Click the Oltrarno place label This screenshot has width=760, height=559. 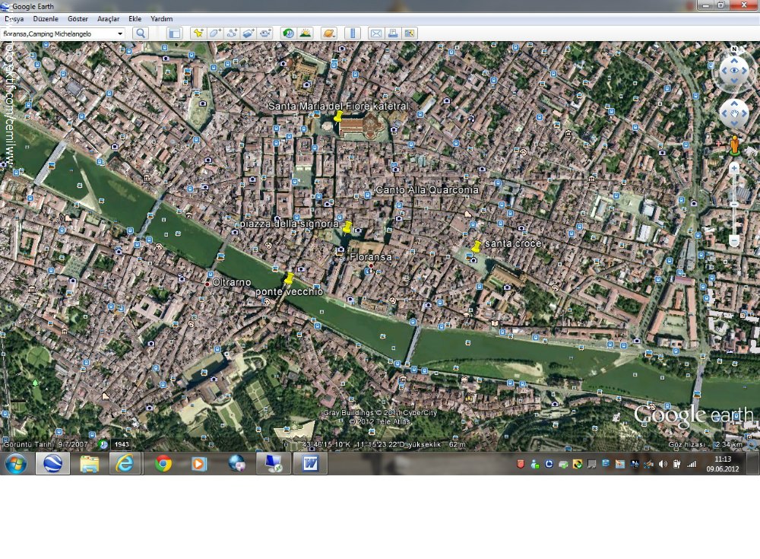(x=232, y=282)
